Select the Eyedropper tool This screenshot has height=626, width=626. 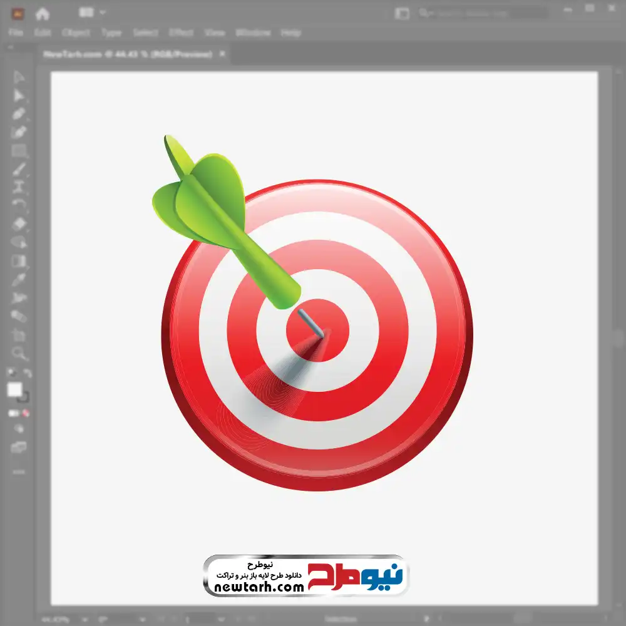pyautogui.click(x=19, y=279)
